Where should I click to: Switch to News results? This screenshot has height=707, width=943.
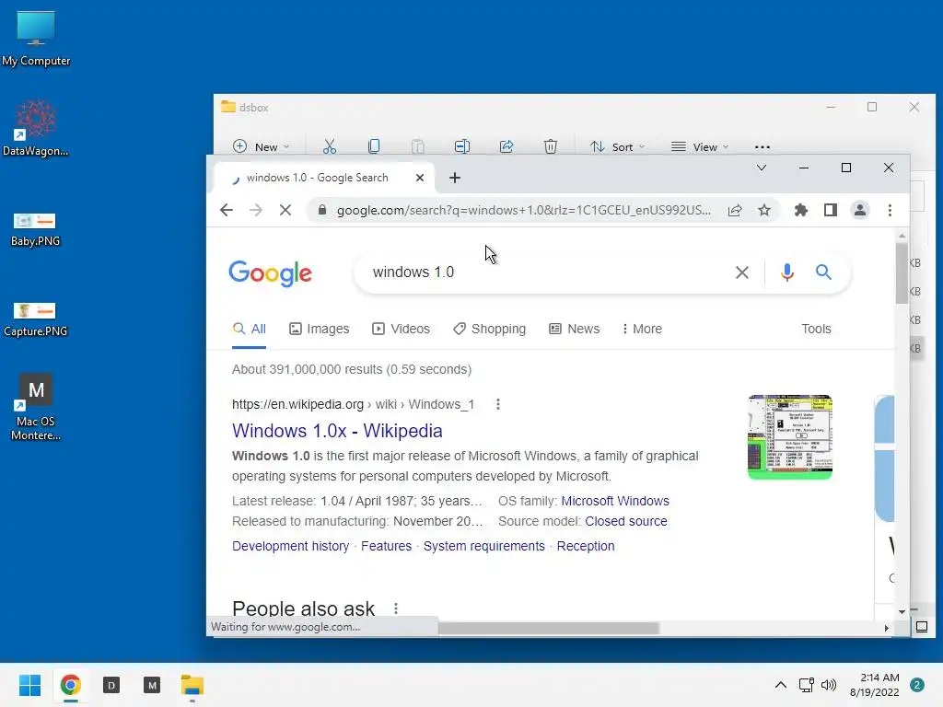[575, 329]
